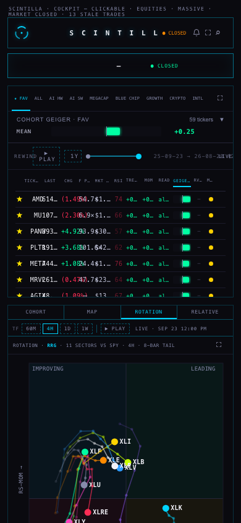Expand rotation chart with its fullscreen icon
Viewport: 241px width, 523px height.
(219, 345)
